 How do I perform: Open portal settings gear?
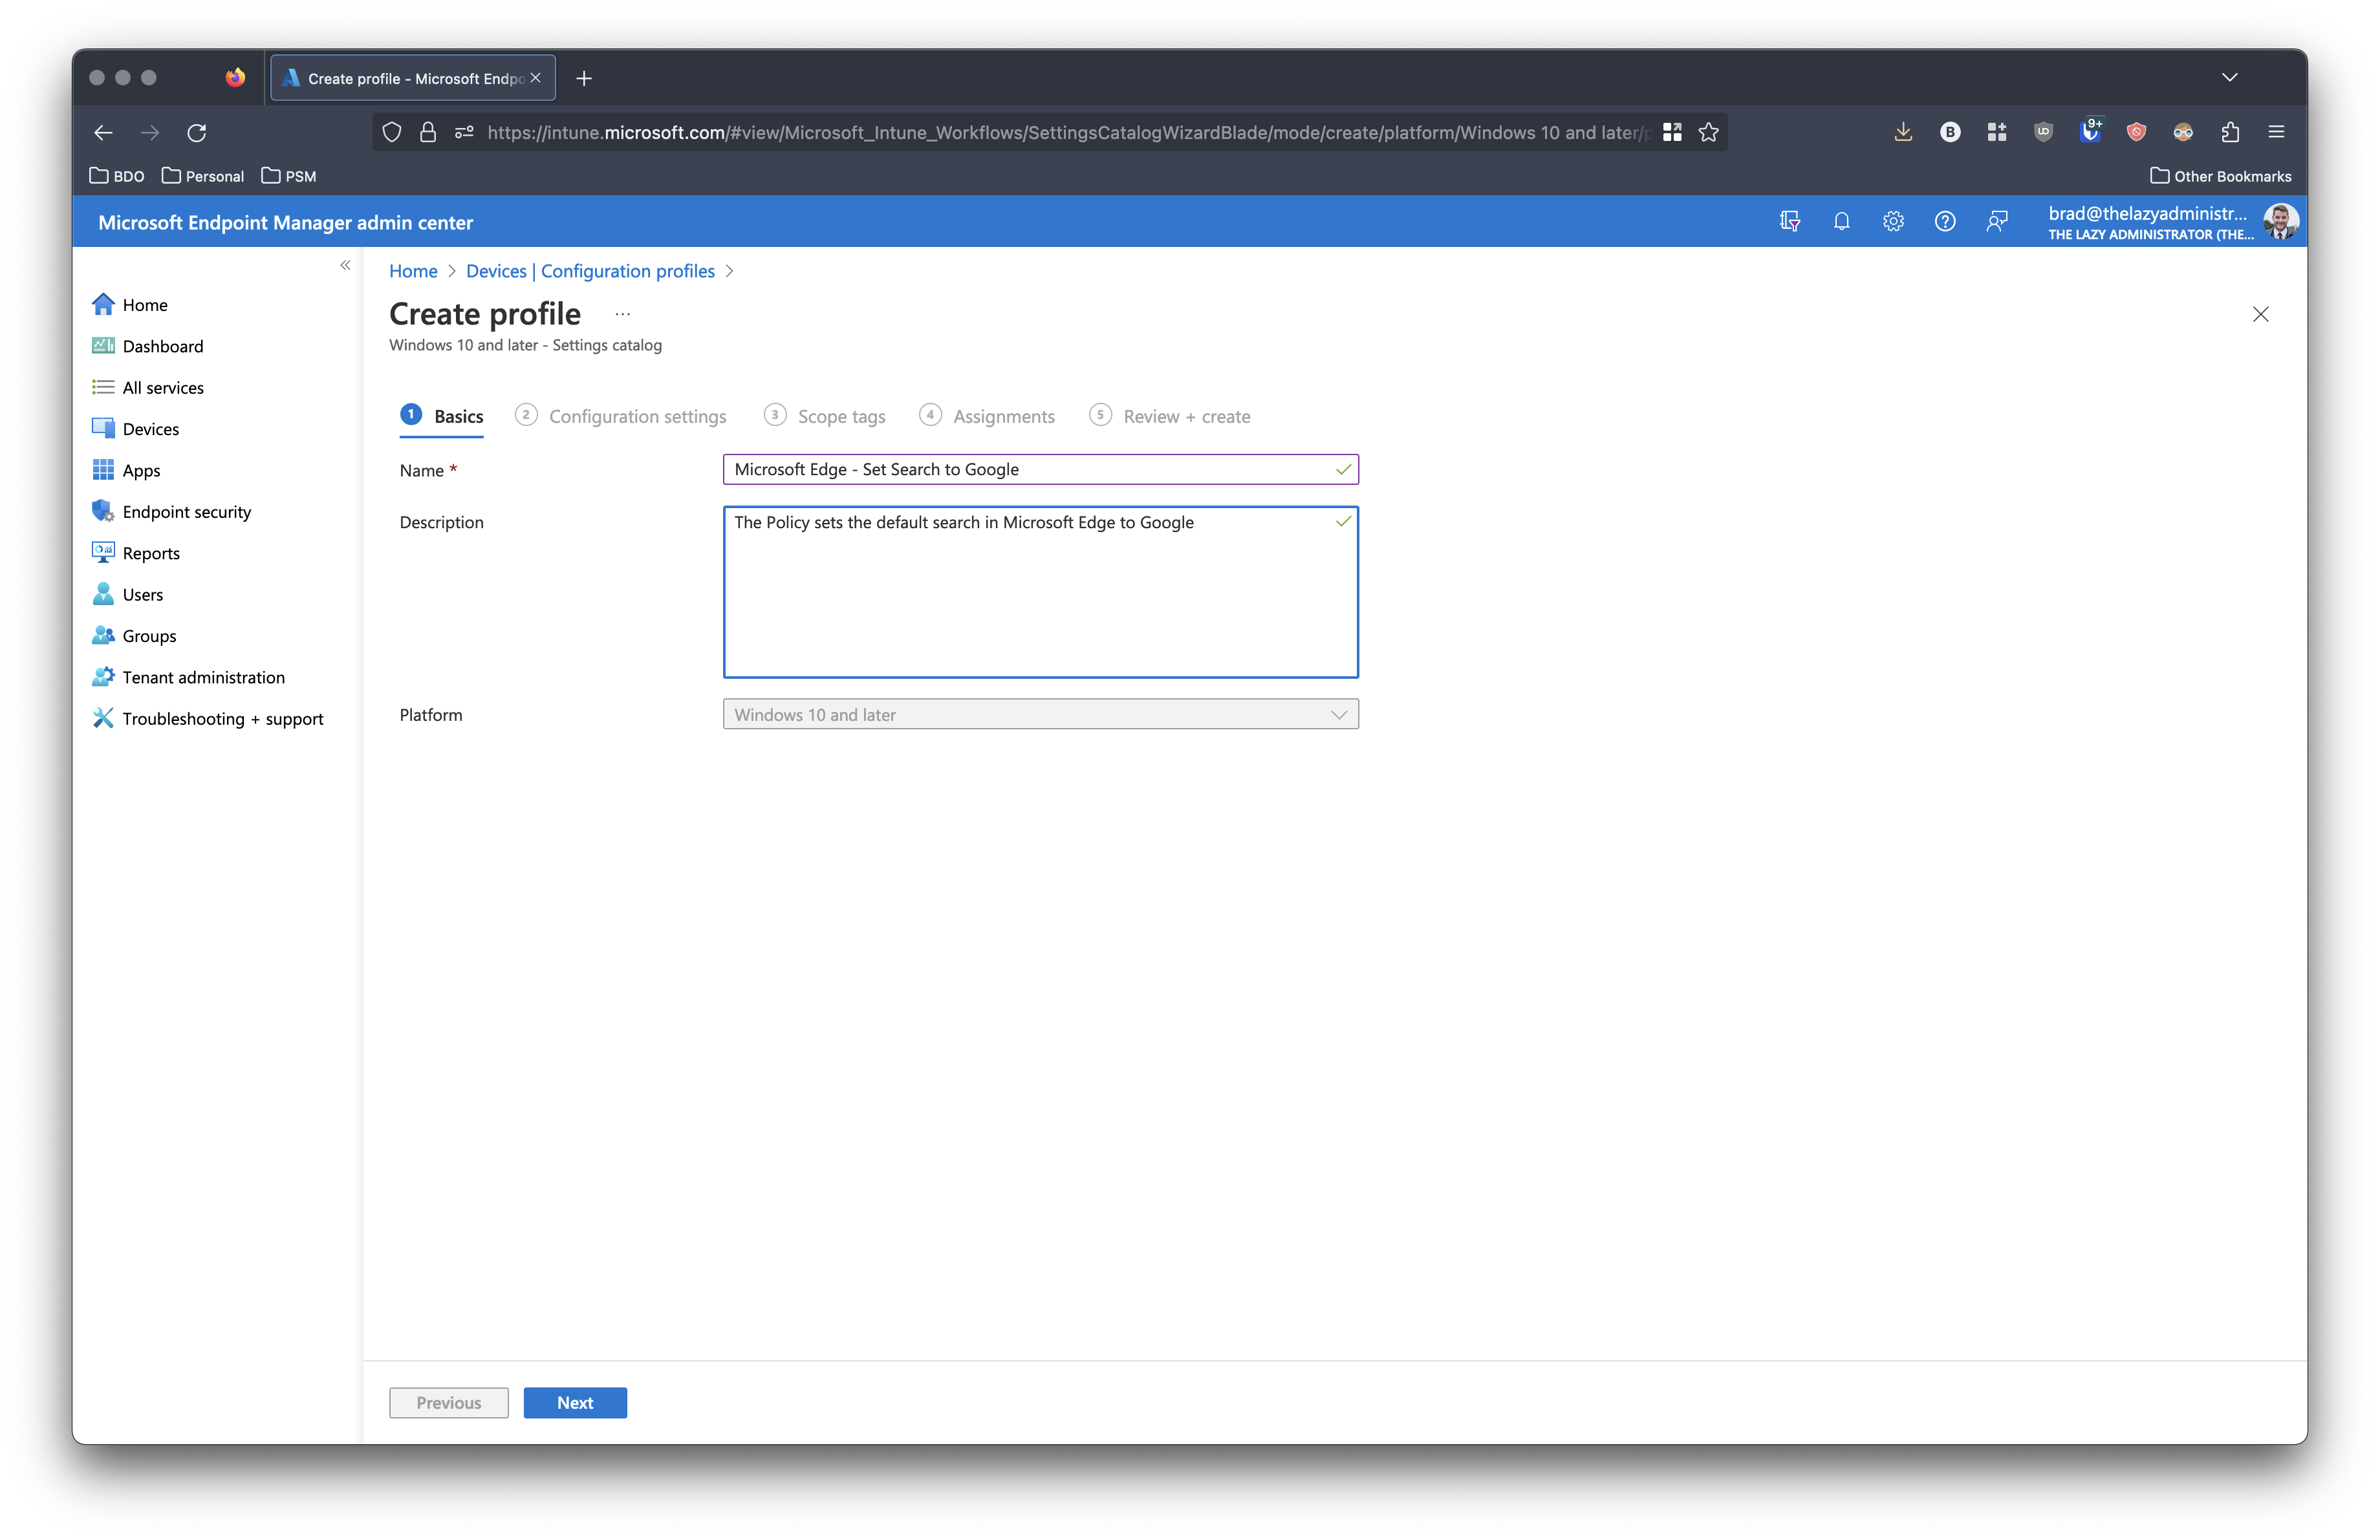pyautogui.click(x=1893, y=221)
